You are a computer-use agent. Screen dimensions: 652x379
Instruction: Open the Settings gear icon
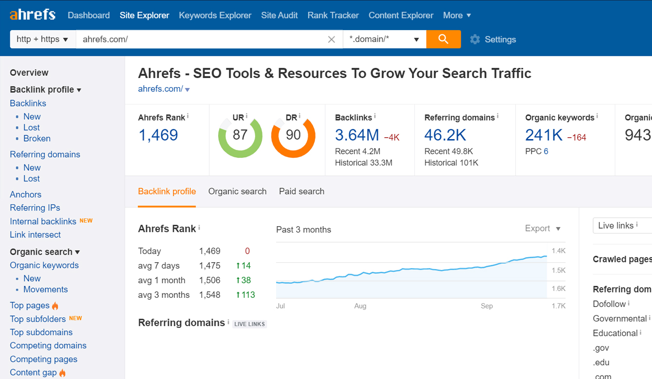[x=475, y=39]
